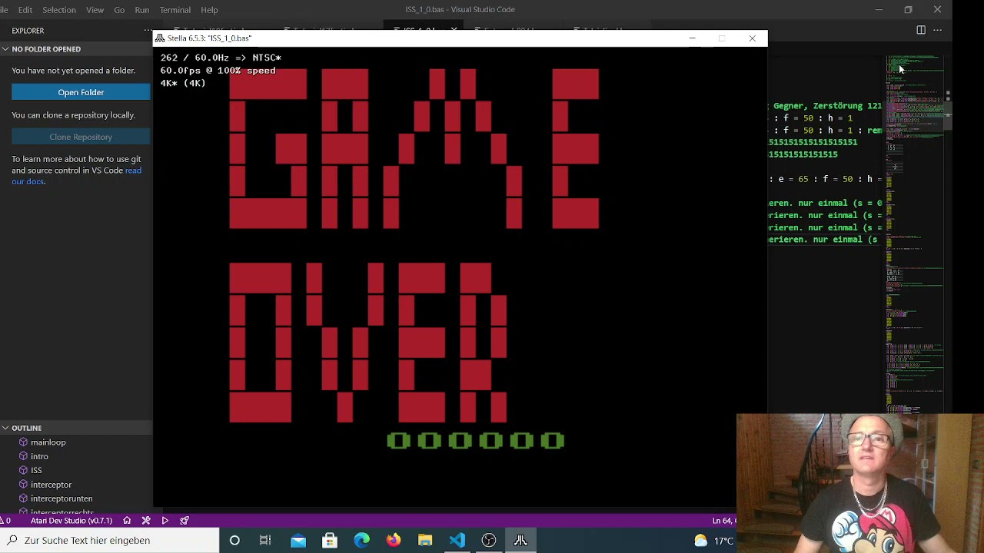Switch to Stella emulator taskbar icon
Screen dimensions: 984x553
520,541
